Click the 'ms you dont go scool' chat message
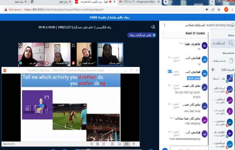Image resolution: width=235 pixels, height=150 pixels. 187,92
